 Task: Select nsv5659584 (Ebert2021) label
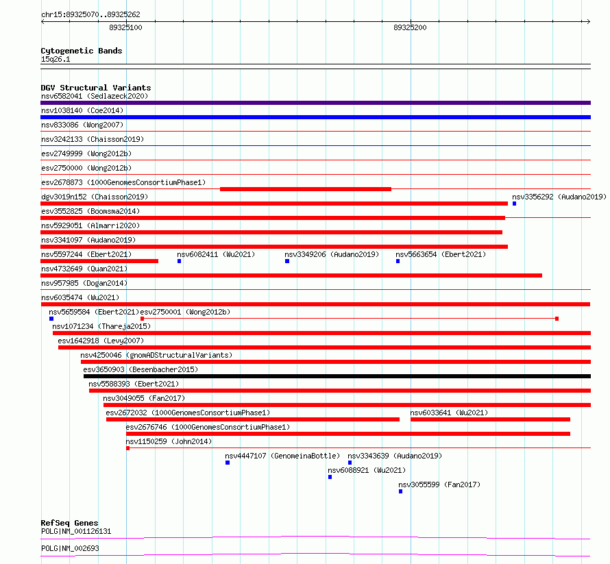pyautogui.click(x=94, y=312)
